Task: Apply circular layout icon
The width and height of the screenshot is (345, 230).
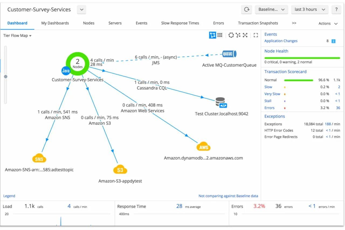Action: point(231,35)
